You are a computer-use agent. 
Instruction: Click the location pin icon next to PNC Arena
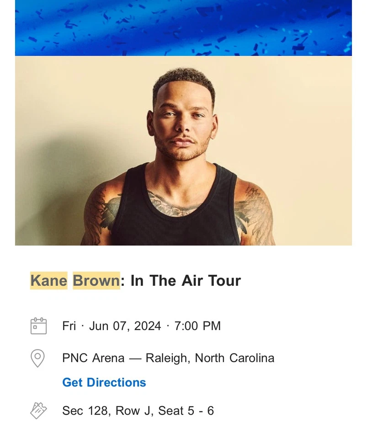coord(39,358)
